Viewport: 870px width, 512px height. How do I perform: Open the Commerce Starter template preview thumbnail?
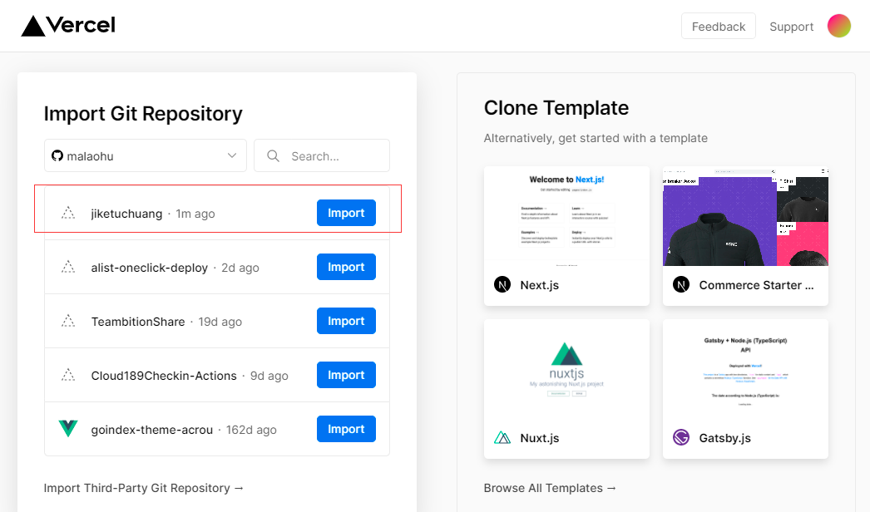click(x=745, y=216)
